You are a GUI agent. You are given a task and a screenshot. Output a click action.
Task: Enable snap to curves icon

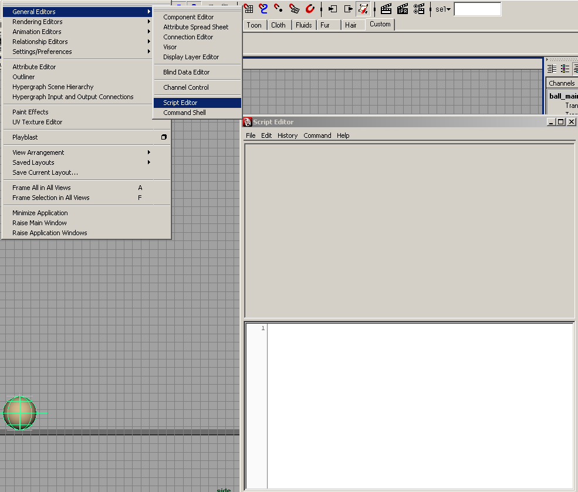pyautogui.click(x=263, y=8)
